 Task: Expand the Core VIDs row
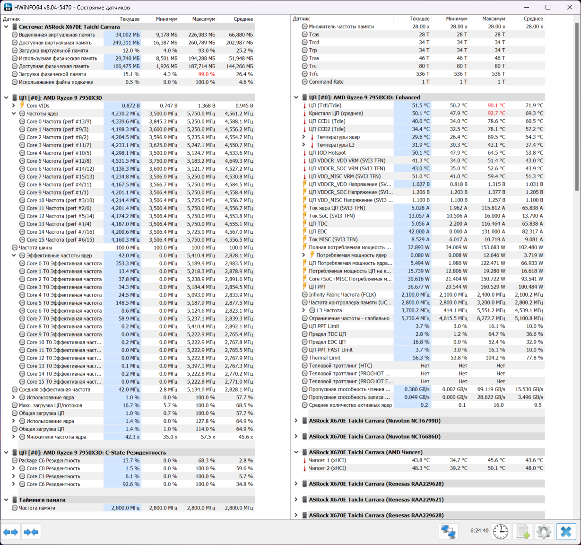tap(14, 105)
